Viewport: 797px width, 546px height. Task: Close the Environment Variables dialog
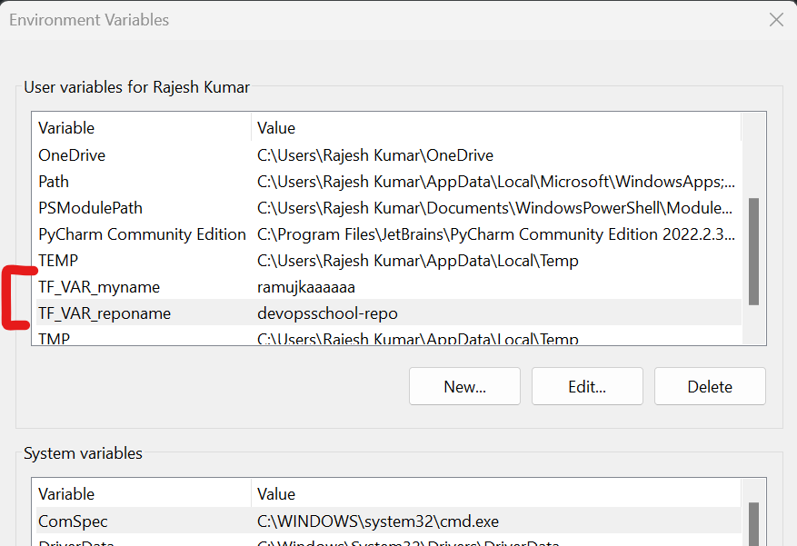tap(776, 20)
